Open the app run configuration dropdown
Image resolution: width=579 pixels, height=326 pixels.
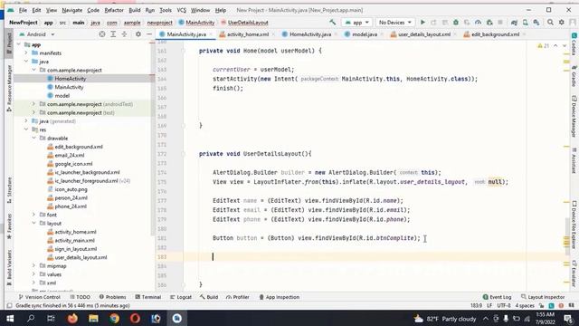pyautogui.click(x=357, y=22)
